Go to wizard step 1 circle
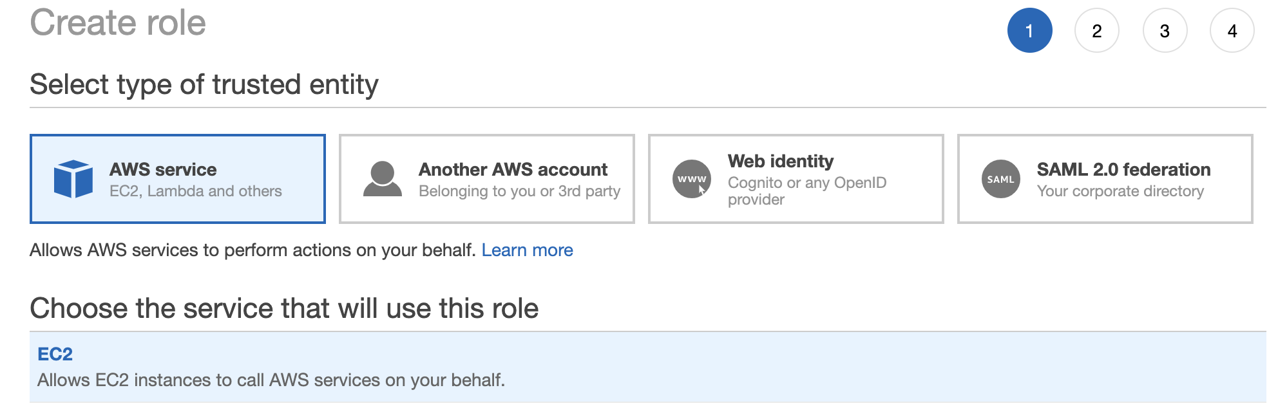The height and width of the screenshot is (408, 1278). [1029, 30]
